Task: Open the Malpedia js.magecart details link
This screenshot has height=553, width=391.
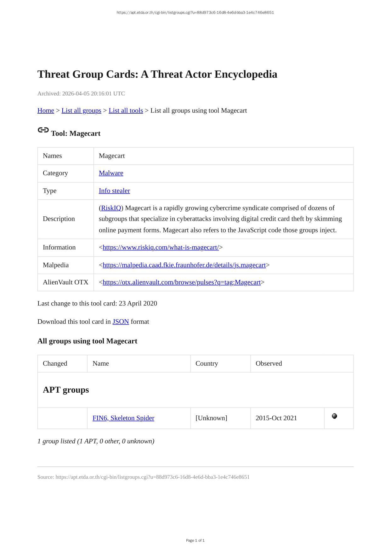Action: click(x=184, y=265)
